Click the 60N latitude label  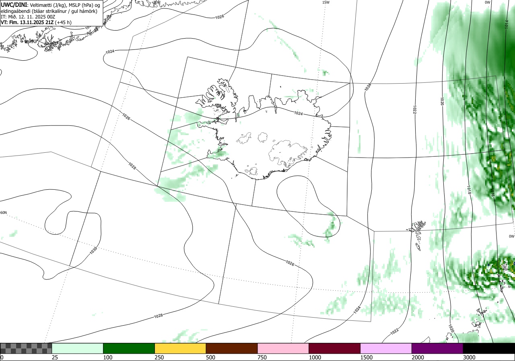coord(4,213)
